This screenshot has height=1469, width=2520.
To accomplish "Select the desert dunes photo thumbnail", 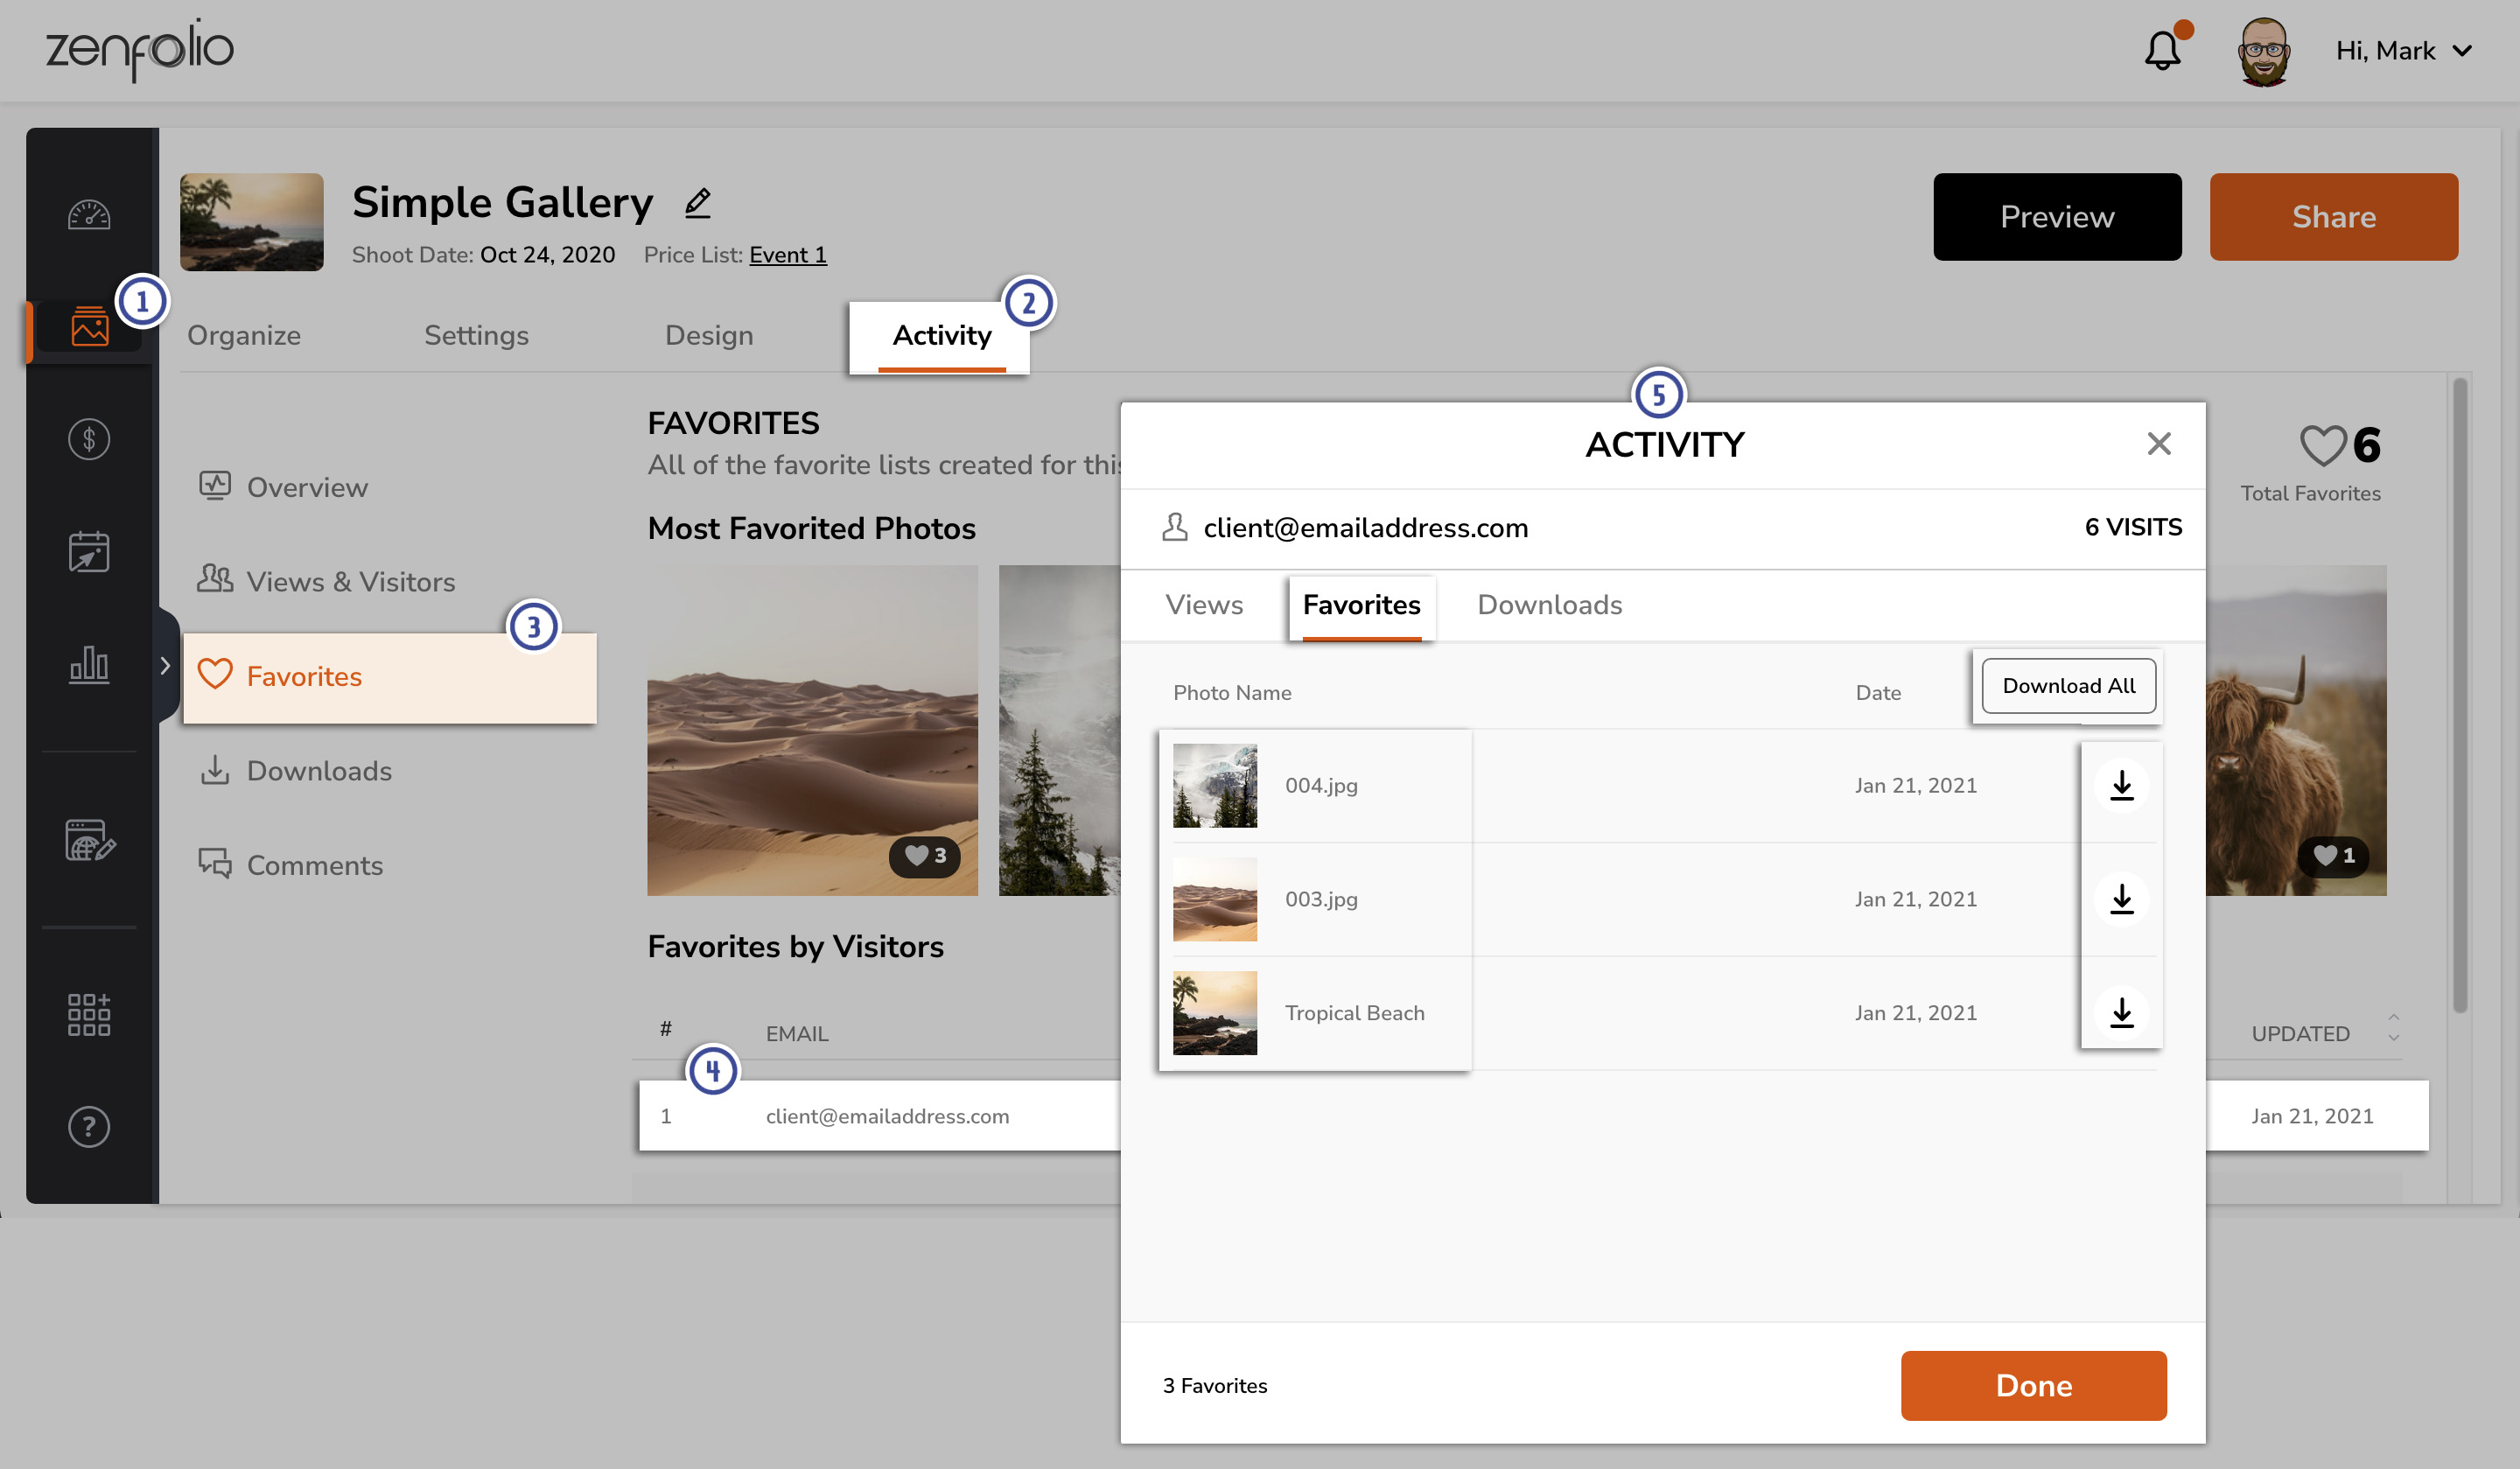I will pyautogui.click(x=812, y=730).
